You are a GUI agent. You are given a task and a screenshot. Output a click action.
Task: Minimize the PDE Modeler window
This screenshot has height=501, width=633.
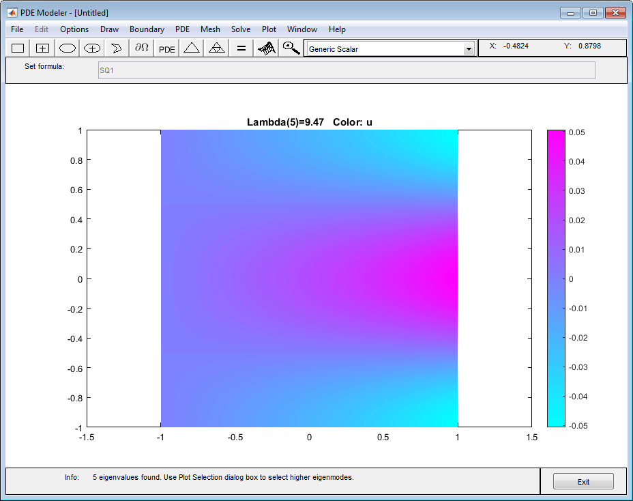pyautogui.click(x=570, y=13)
